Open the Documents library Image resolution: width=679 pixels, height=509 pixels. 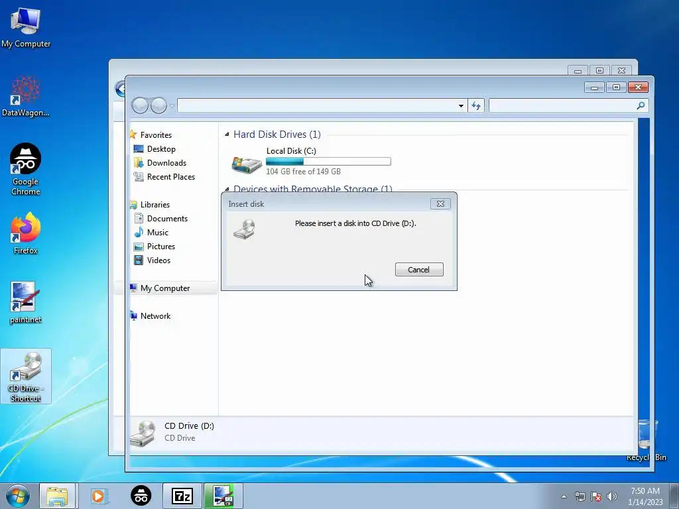[167, 219]
